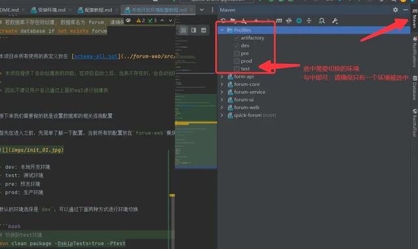Tick the test profile checkbox

[x=236, y=69]
